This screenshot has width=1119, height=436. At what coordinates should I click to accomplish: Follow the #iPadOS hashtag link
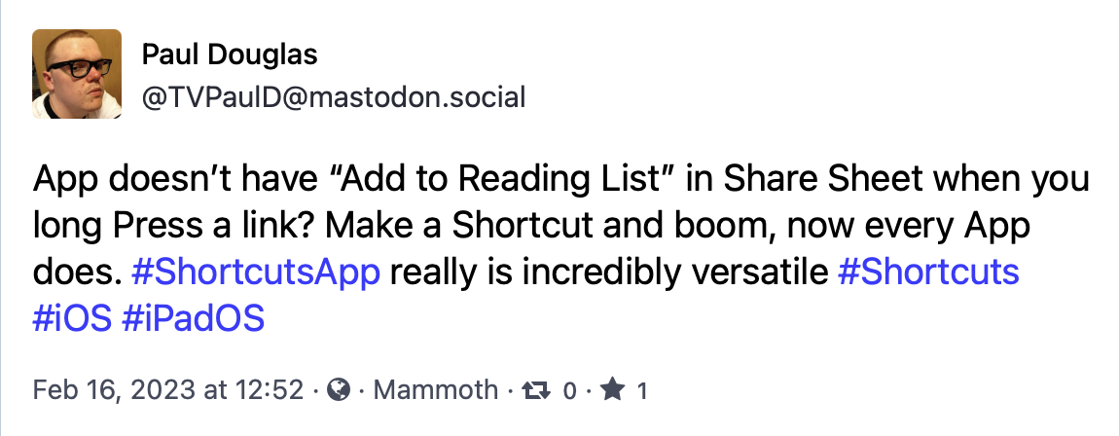pos(193,318)
